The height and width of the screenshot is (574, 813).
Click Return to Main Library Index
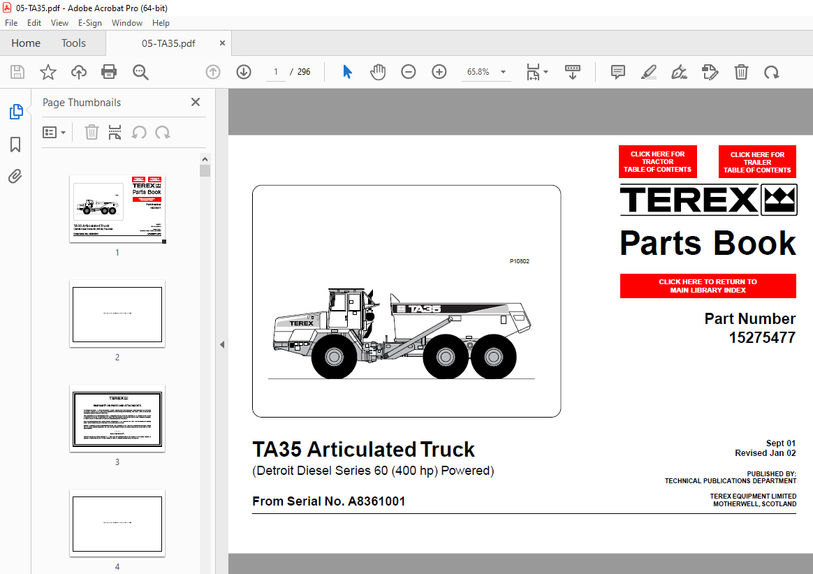[x=708, y=286]
